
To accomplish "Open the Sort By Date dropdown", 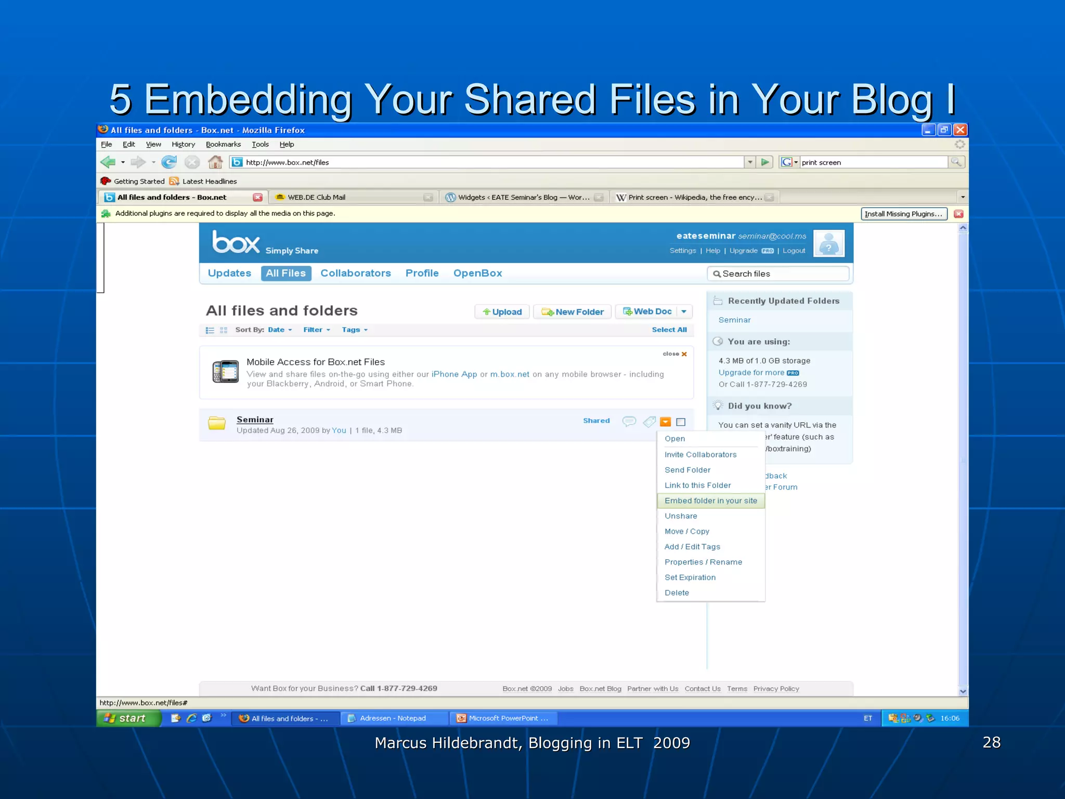I will (280, 330).
